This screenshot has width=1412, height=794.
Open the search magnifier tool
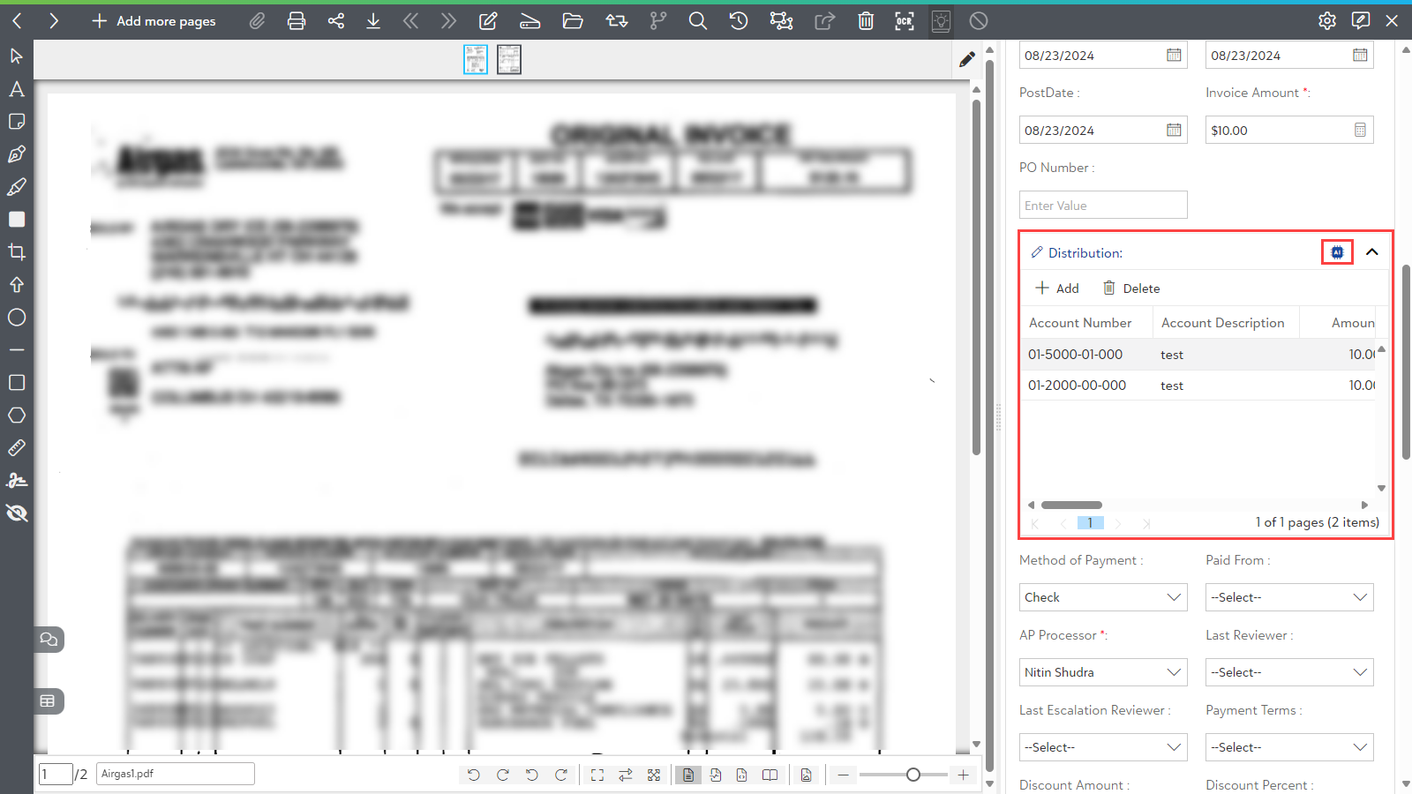(697, 21)
